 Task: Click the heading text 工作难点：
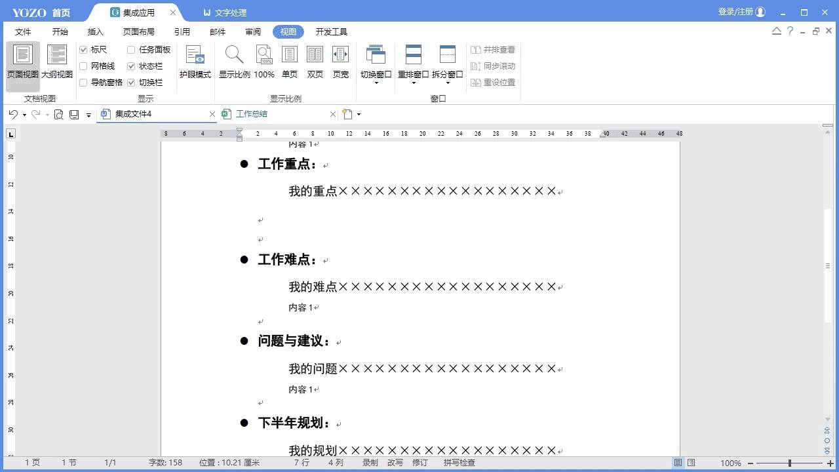tap(288, 260)
